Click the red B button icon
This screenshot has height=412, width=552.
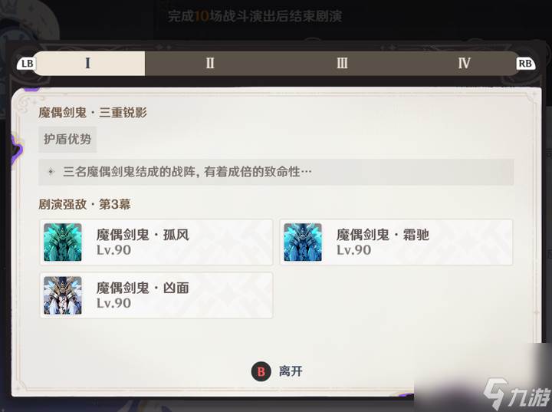(261, 371)
